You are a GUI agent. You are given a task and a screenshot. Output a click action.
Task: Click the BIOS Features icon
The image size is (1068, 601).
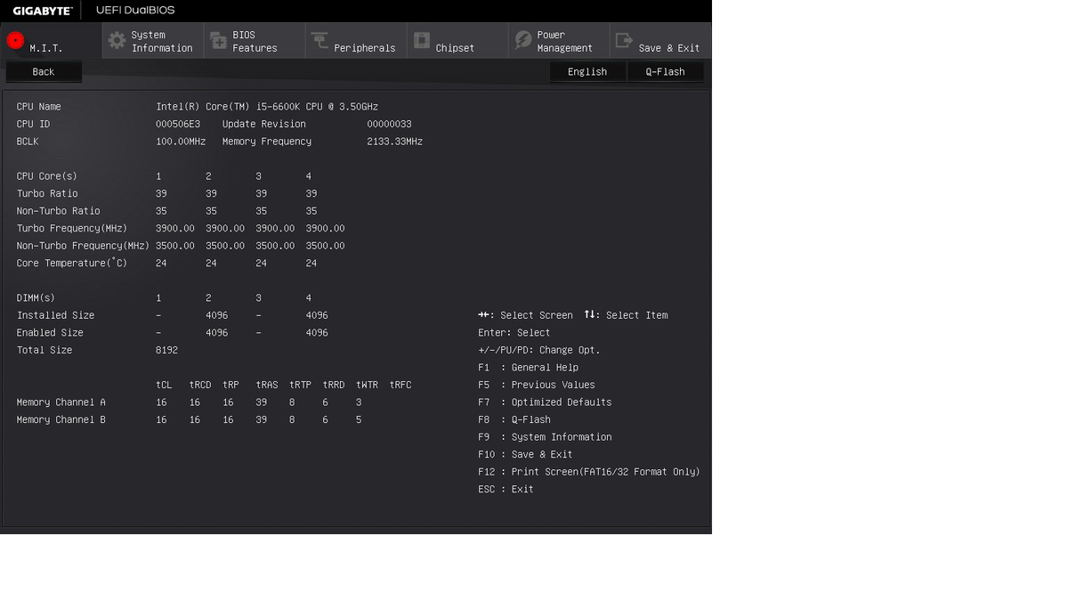[218, 40]
